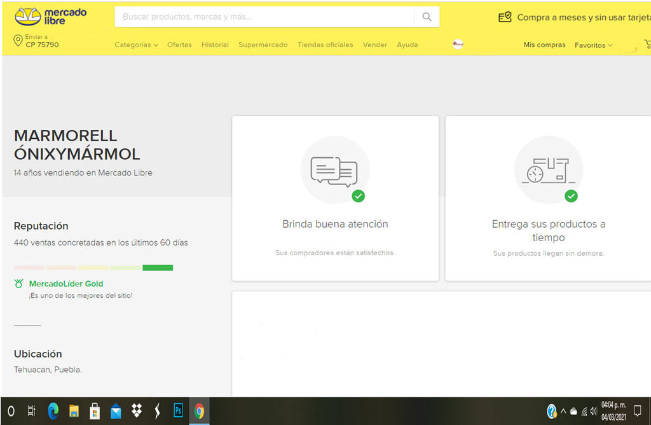
Task: Open Microsoft Store from taskbar
Action: (95, 411)
